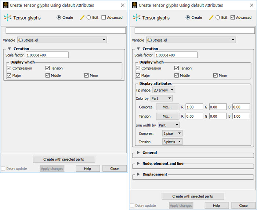The width and height of the screenshot is (257, 210).
Task: Close right dialog with title bar X
Action: [x=251, y=5]
